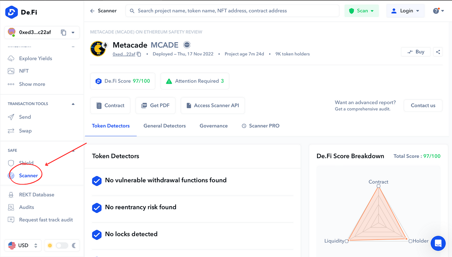This screenshot has height=257, width=452.
Task: Click the badge icon beside MCADE
Action: [x=187, y=45]
